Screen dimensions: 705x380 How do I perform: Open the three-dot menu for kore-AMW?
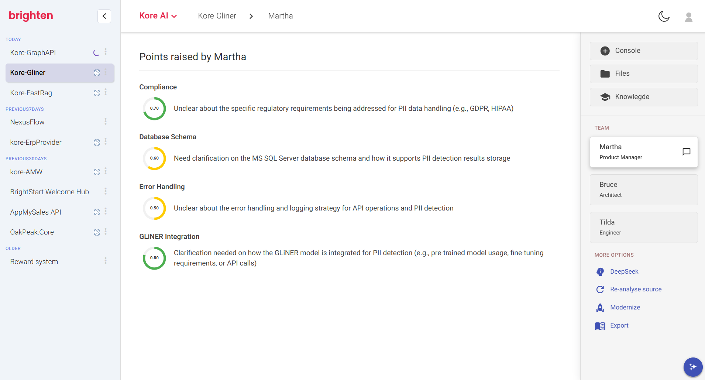pyautogui.click(x=106, y=171)
